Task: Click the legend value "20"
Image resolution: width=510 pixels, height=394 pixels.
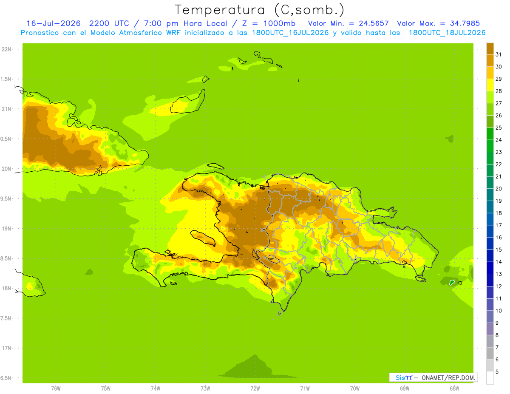Action: tap(499, 189)
